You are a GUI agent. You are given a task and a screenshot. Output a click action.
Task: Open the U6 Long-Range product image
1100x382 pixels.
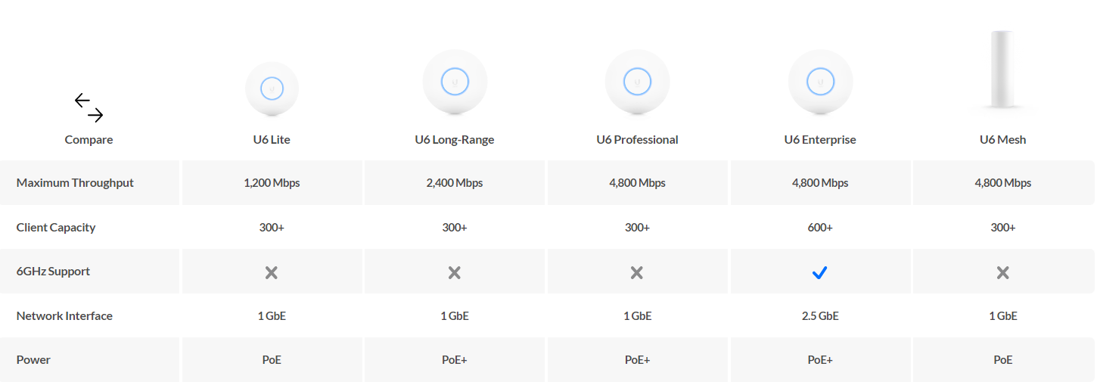coord(455,82)
